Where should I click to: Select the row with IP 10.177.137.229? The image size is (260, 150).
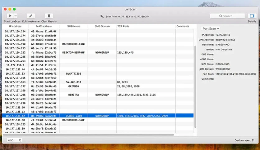click(x=98, y=99)
